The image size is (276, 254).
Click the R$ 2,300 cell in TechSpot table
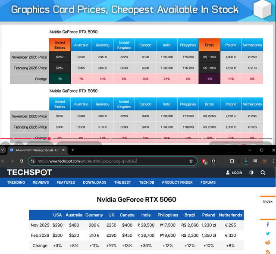tap(190, 235)
